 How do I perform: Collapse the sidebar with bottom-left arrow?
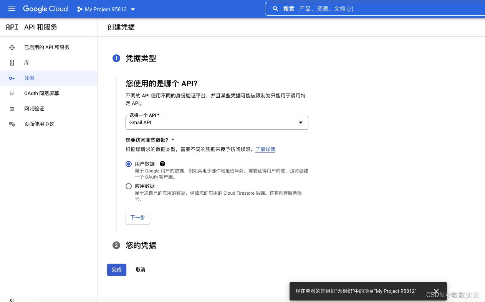tap(12, 300)
